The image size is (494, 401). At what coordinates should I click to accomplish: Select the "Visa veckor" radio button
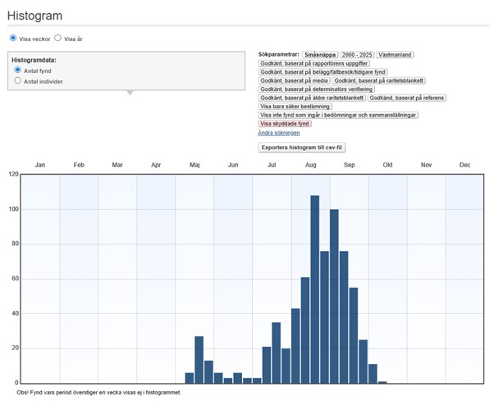(13, 38)
